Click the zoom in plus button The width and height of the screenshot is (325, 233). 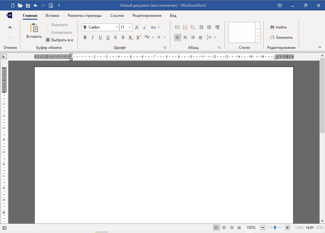(288, 228)
